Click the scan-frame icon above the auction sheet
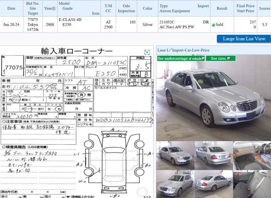 pyautogui.click(x=147, y=52)
